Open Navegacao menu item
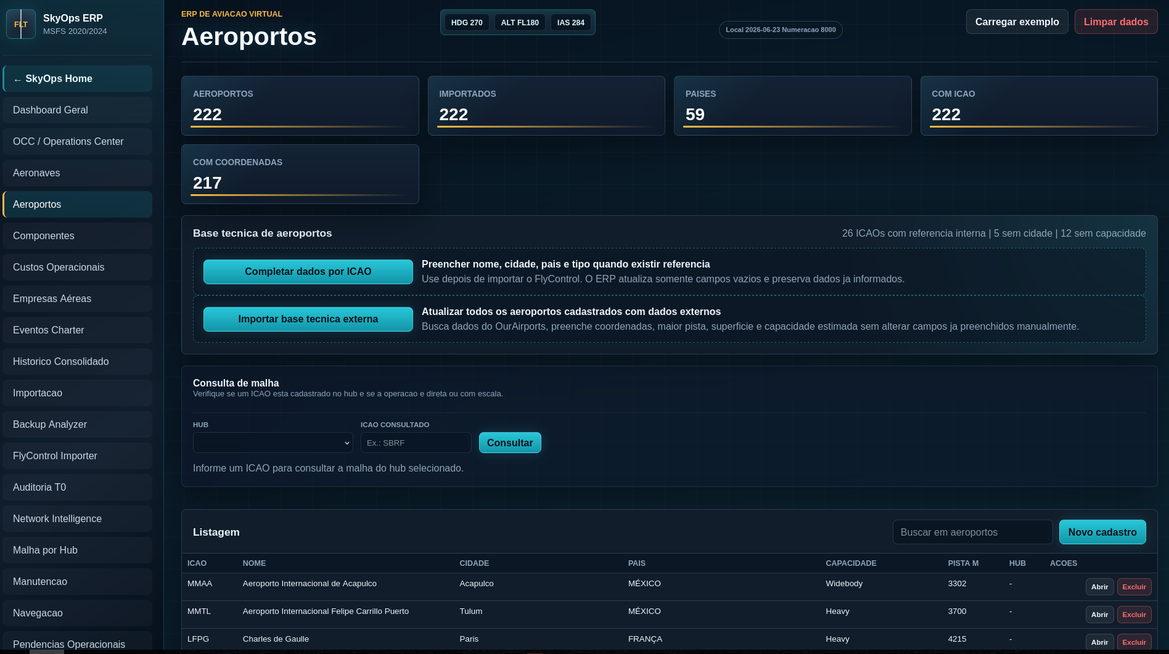This screenshot has width=1169, height=654. click(x=78, y=613)
